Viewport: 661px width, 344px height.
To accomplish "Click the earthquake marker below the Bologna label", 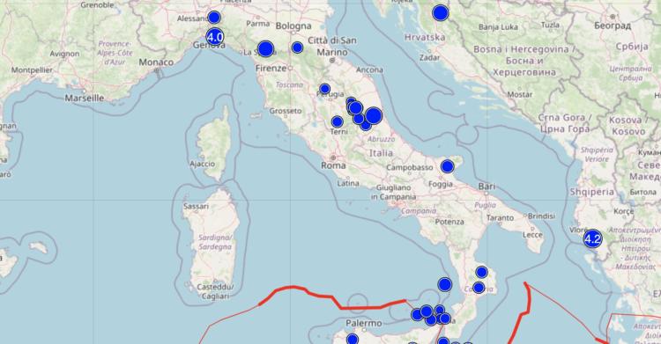I will pyautogui.click(x=297, y=48).
